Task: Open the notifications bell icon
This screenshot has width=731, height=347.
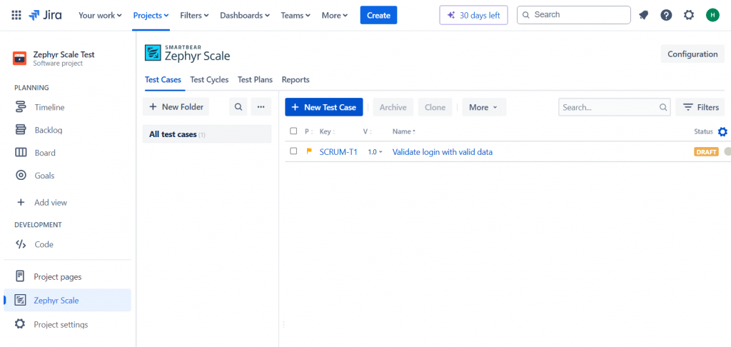Action: [x=644, y=15]
